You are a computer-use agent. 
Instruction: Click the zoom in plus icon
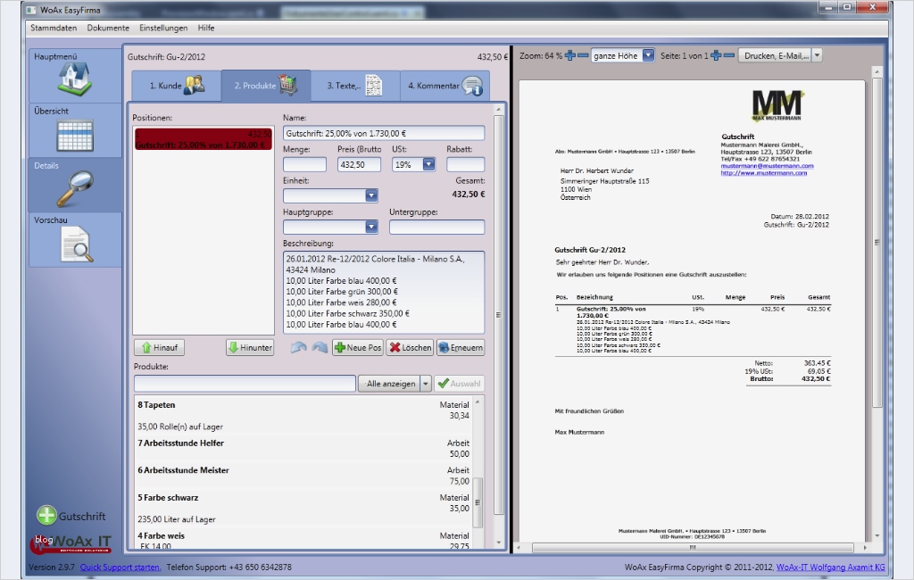point(570,55)
